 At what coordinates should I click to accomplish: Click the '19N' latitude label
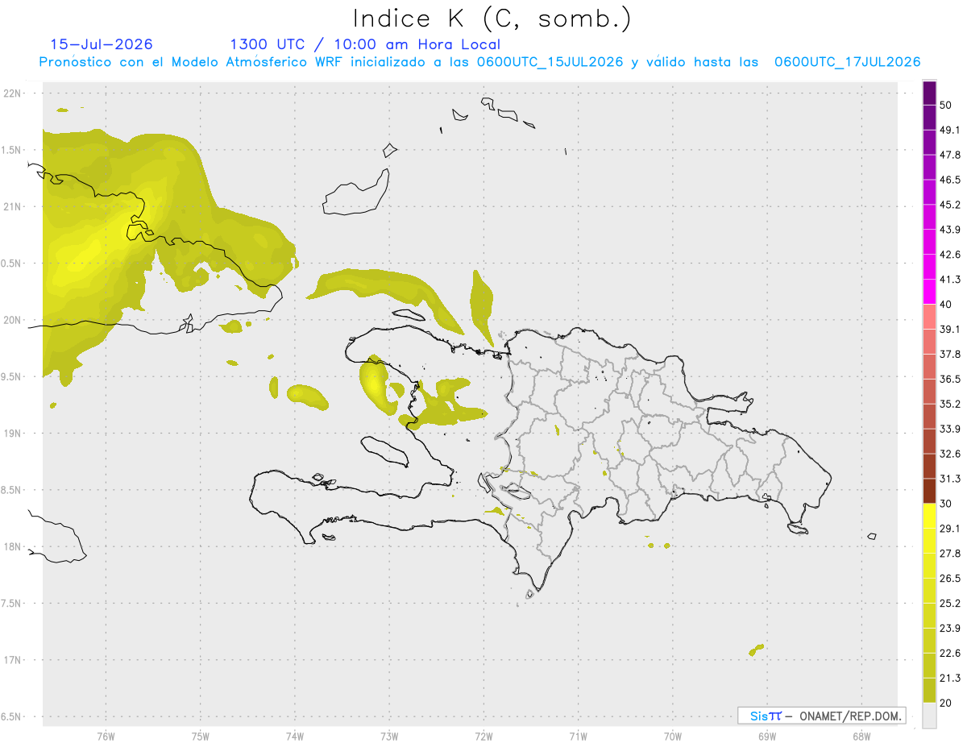12,434
